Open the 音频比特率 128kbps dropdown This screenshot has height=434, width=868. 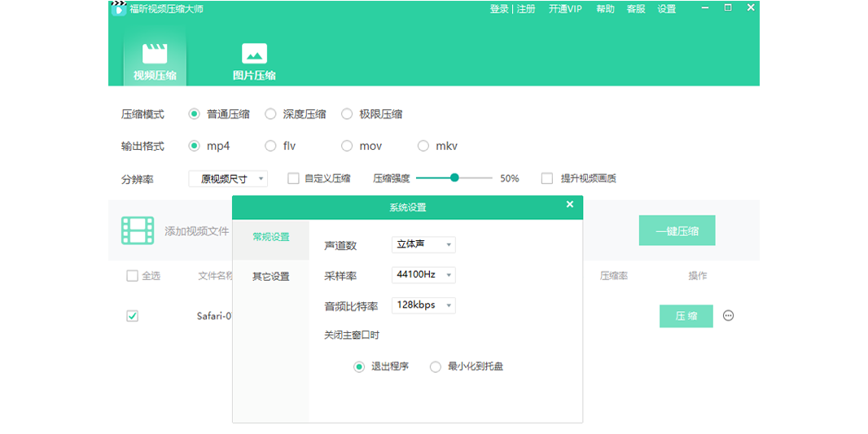(x=423, y=306)
